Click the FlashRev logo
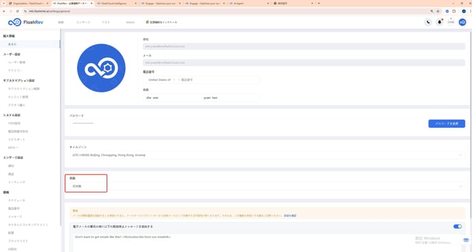Screen dimensions: 472x252 (x=25, y=22)
